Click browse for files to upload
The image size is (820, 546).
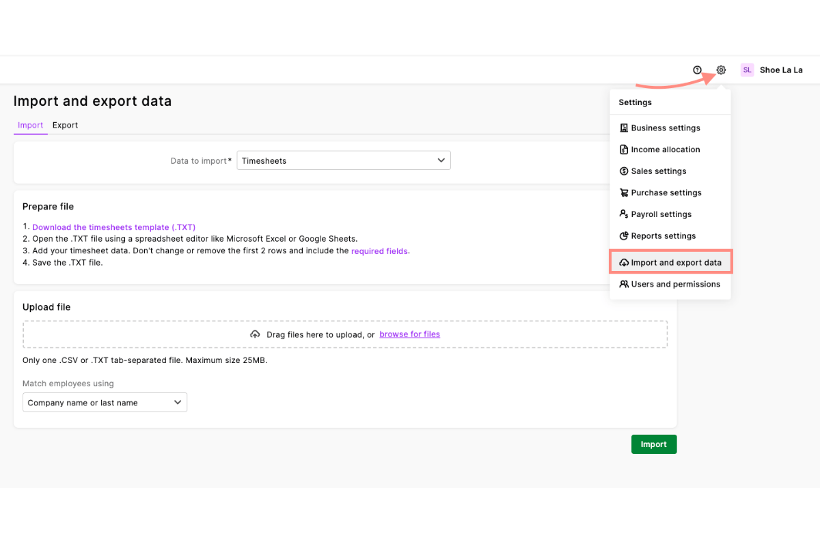pos(409,334)
